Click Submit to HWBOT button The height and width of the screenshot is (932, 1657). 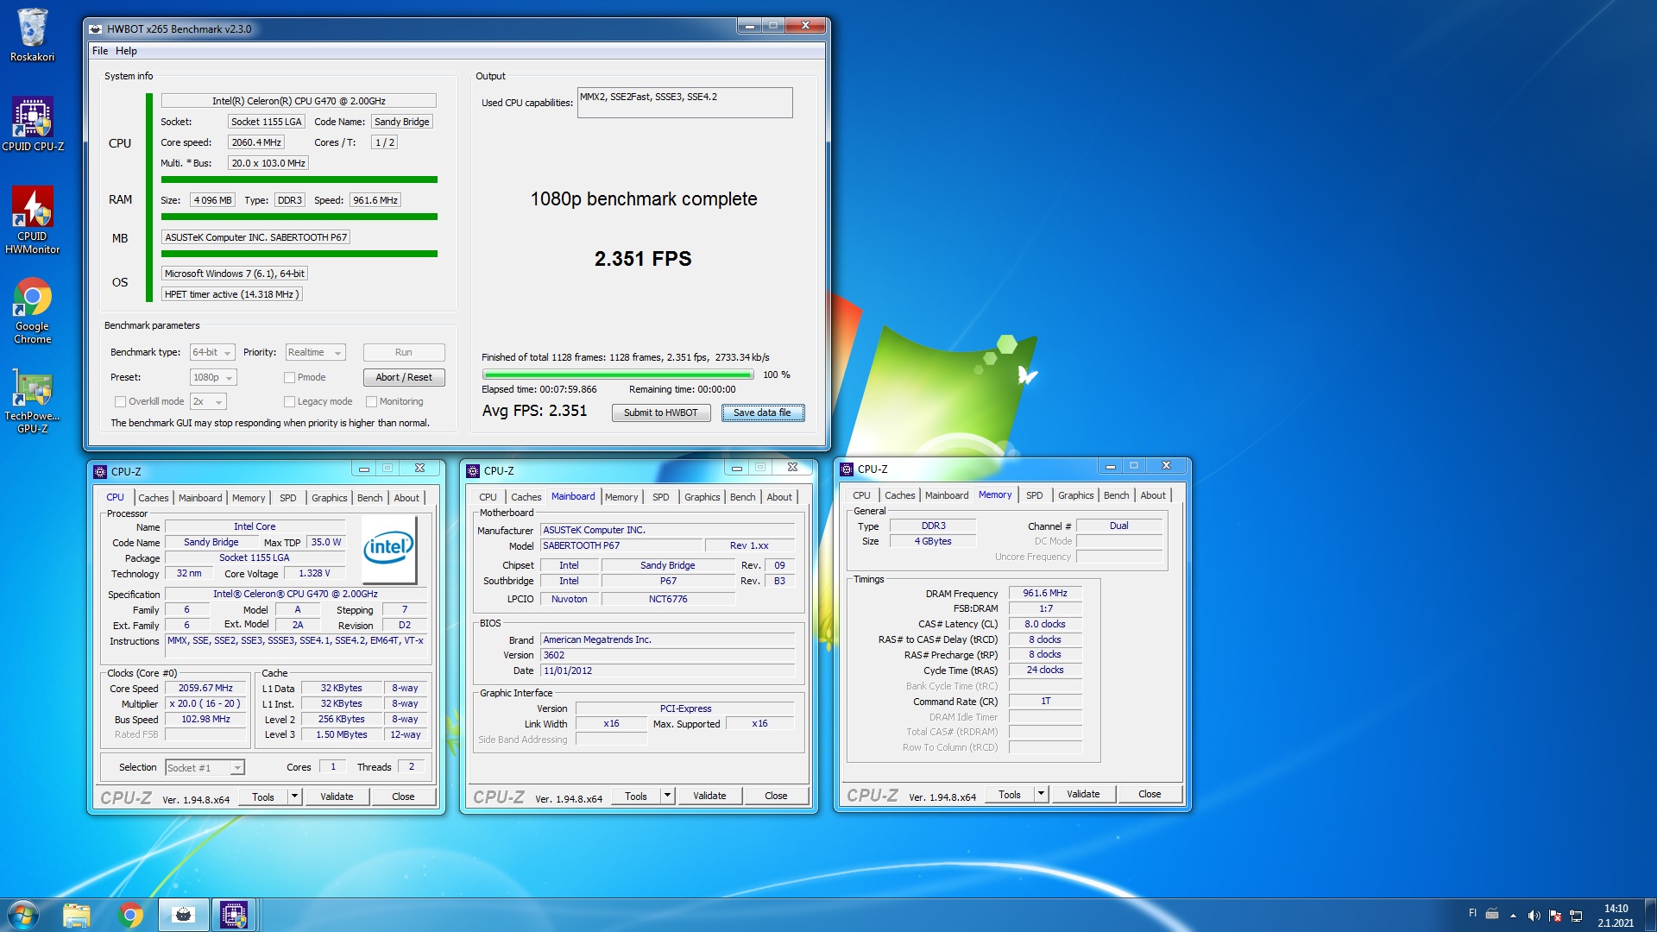pyautogui.click(x=661, y=412)
